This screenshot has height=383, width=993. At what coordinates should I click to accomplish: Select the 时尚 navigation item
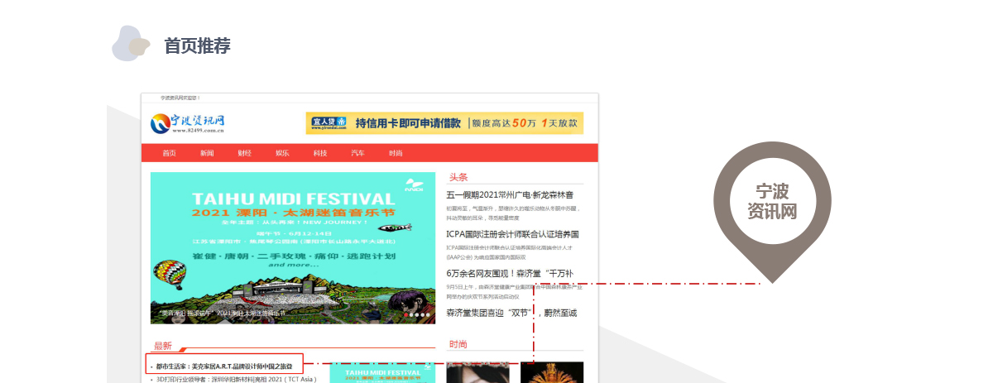click(x=396, y=154)
